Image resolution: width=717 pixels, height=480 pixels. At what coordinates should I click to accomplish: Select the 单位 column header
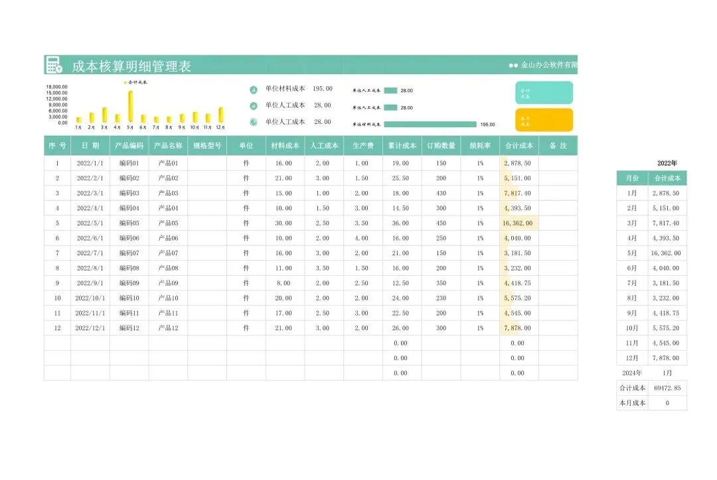246,146
